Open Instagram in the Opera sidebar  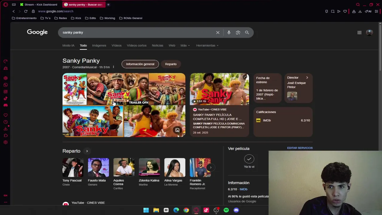pyautogui.click(x=5, y=92)
